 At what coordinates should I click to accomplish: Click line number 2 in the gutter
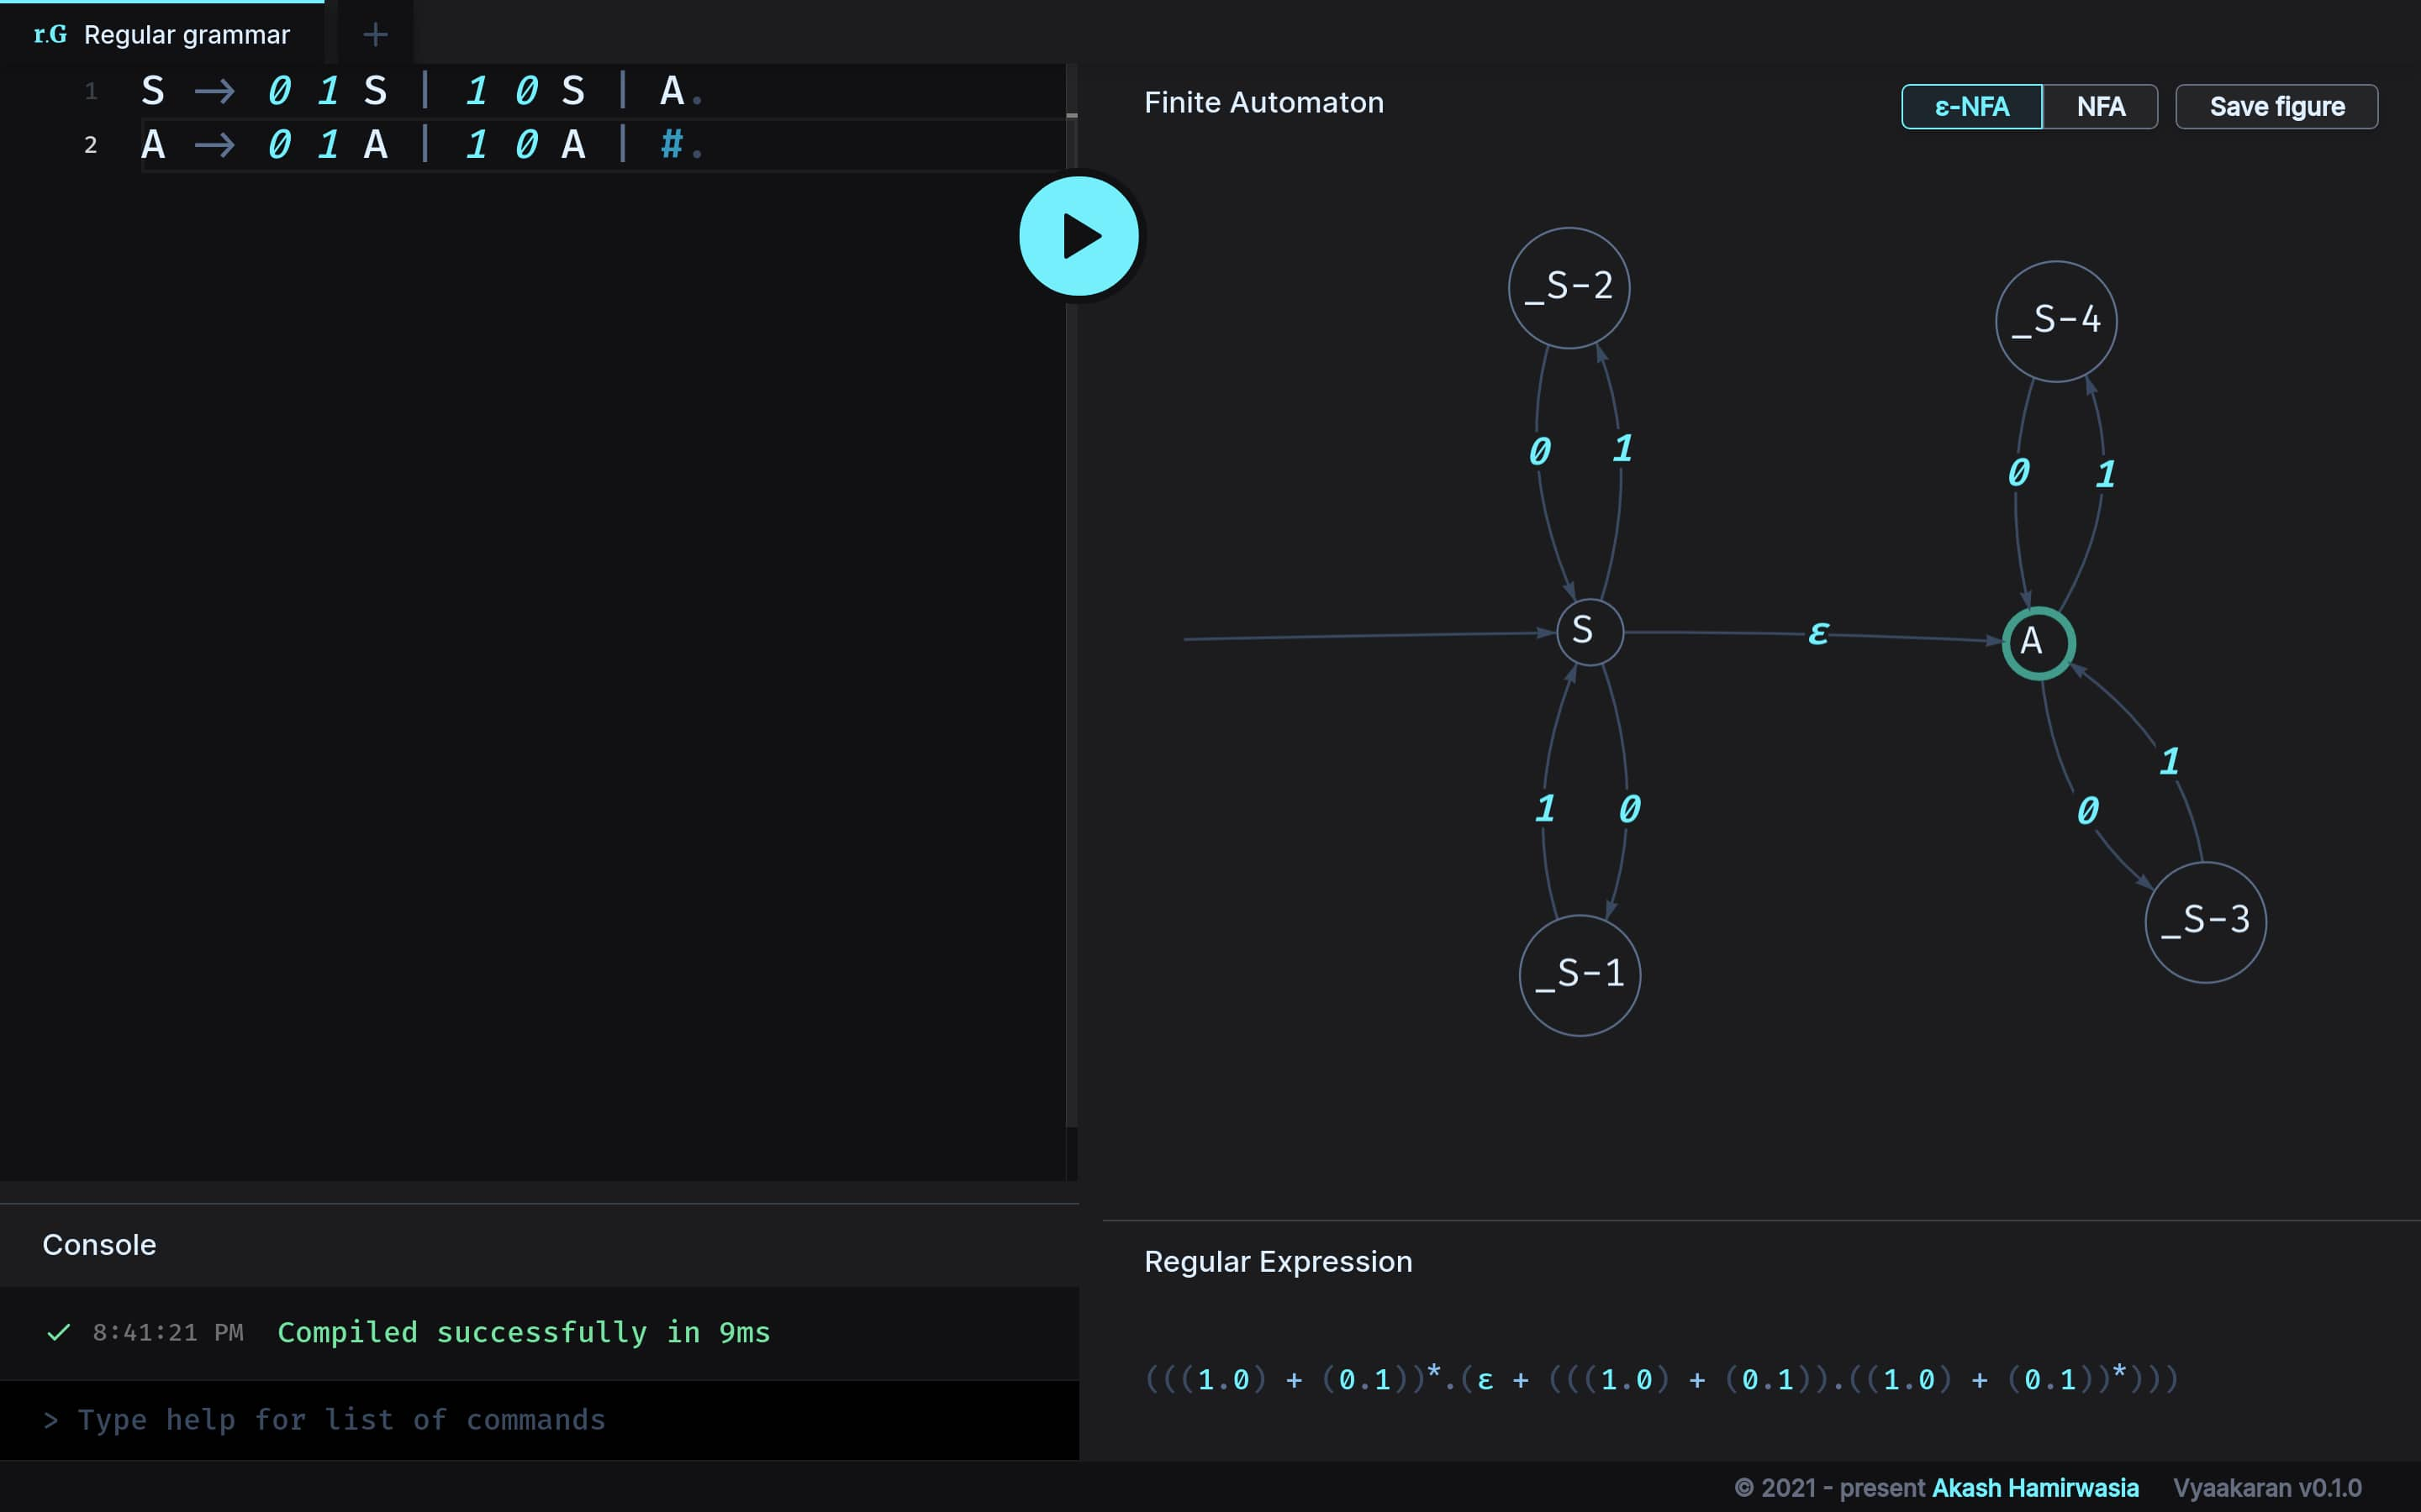coord(91,145)
